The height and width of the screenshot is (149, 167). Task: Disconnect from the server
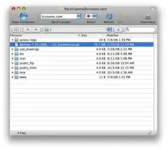[x=148, y=16]
